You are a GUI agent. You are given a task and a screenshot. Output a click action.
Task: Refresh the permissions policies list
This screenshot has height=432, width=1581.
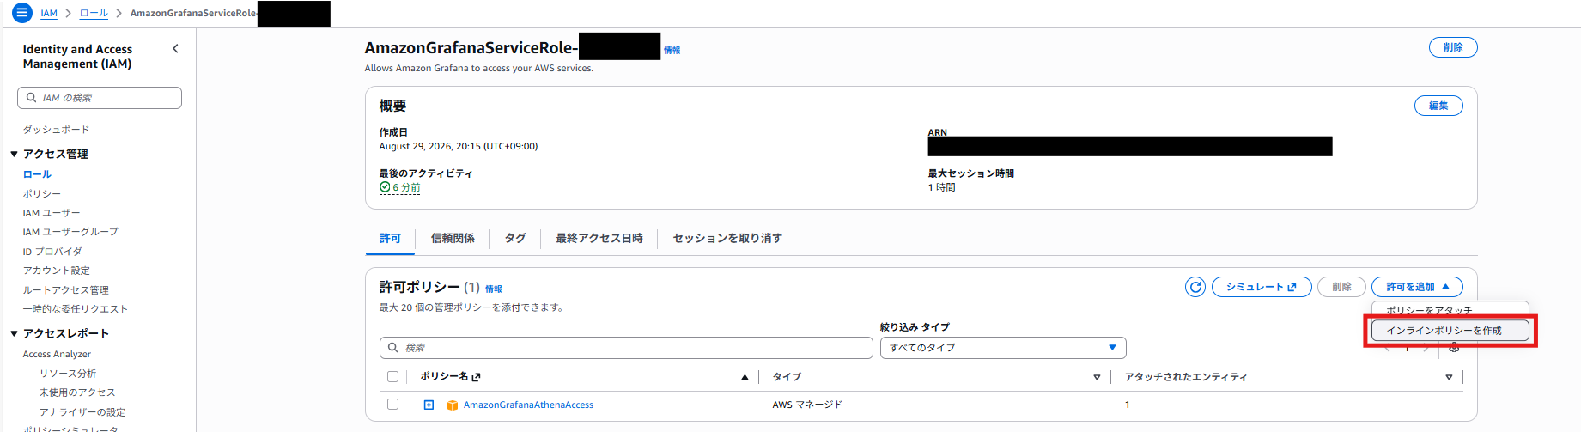(x=1195, y=287)
